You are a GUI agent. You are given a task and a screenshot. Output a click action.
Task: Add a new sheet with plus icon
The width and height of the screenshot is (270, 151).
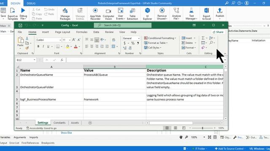coord(90,123)
